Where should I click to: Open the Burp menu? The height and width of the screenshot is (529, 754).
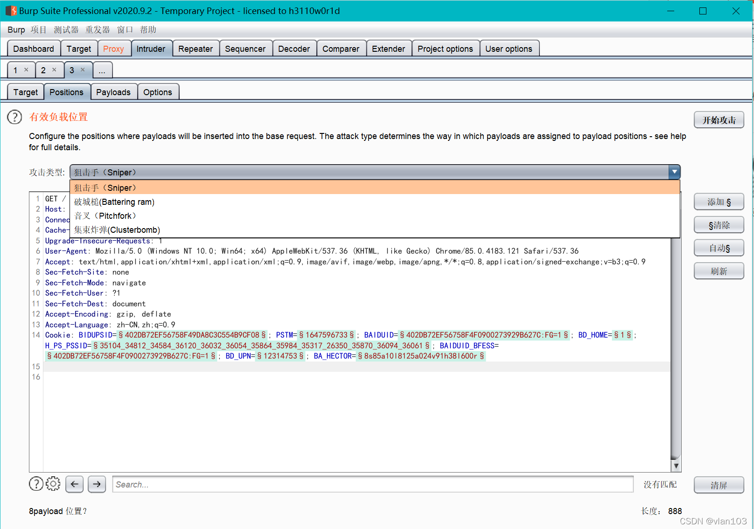[x=16, y=30]
